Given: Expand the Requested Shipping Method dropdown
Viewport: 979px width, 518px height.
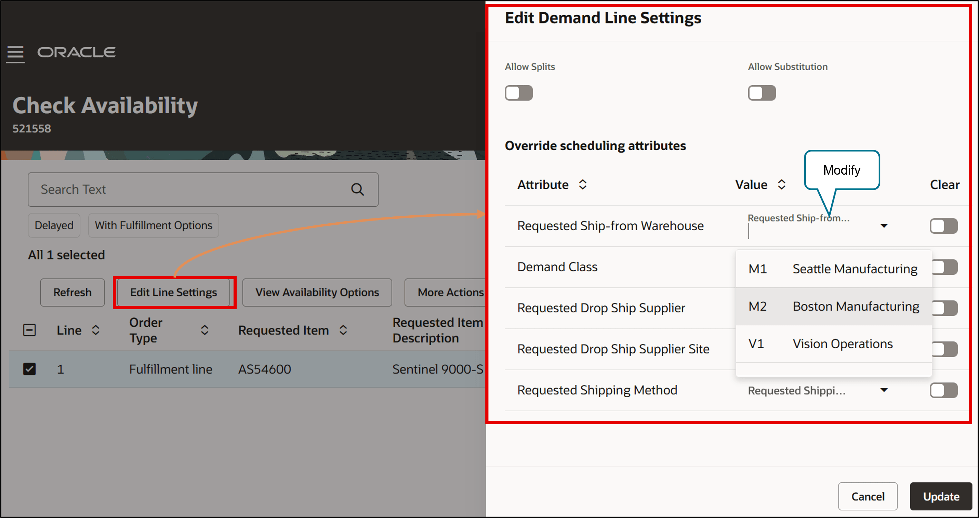Looking at the screenshot, I should (884, 390).
